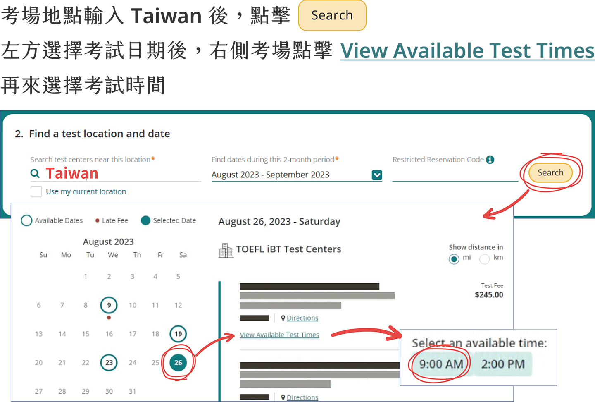Click calendar day 20
The width and height of the screenshot is (595, 402).
pyautogui.click(x=38, y=363)
